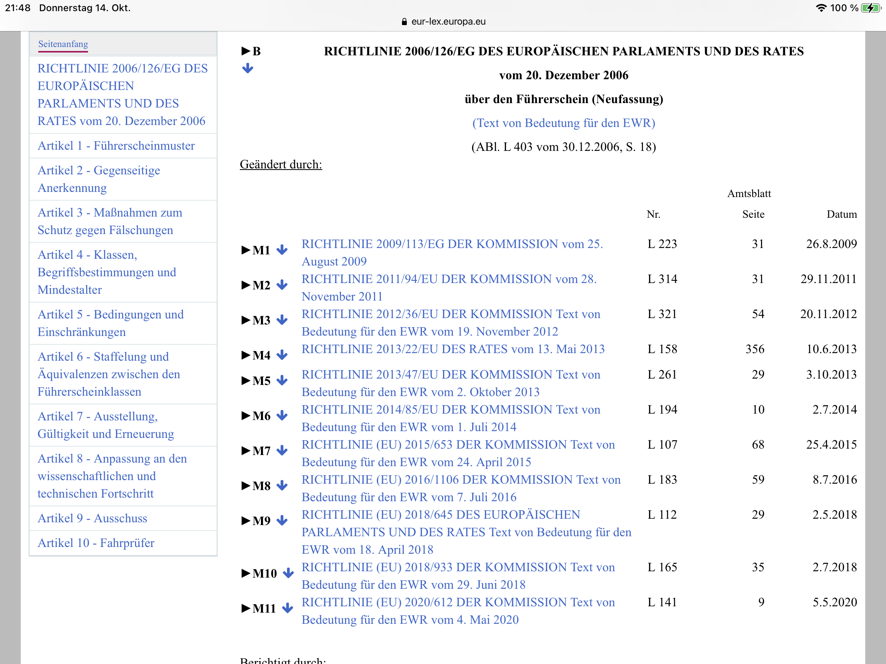Screen dimensions: 886x664
Task: Go to Artikel 9 - Ausschuss
Action: pyautogui.click(x=92, y=518)
